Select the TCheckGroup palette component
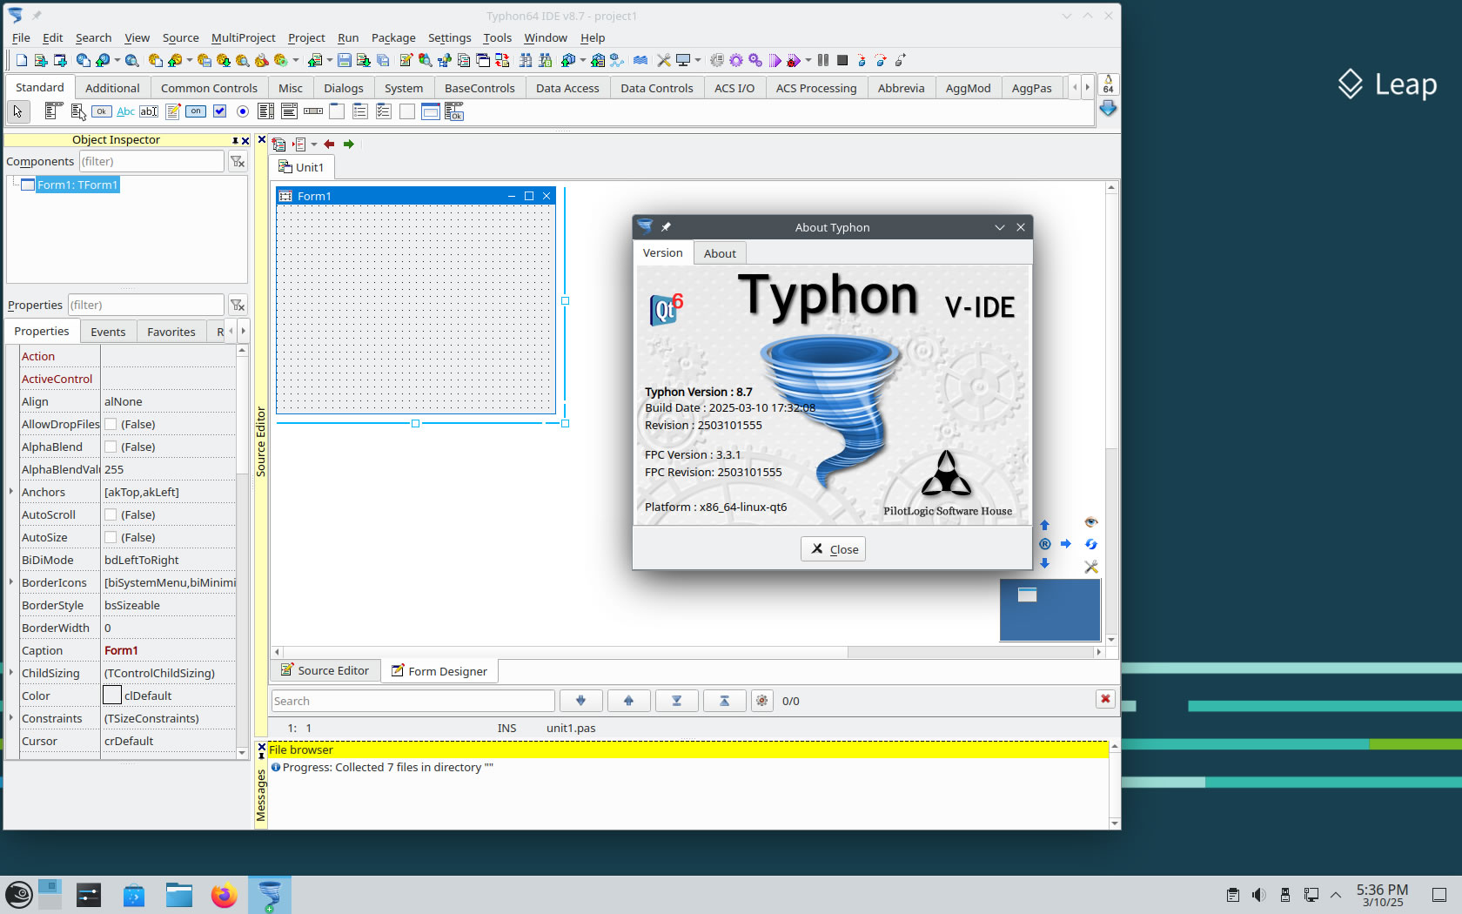Viewport: 1462px width, 914px height. click(384, 111)
